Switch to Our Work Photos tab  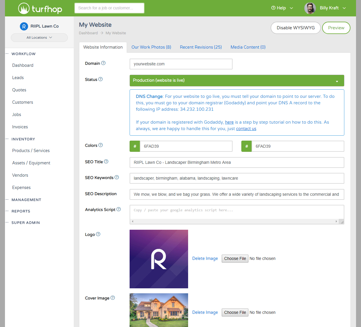point(151,47)
